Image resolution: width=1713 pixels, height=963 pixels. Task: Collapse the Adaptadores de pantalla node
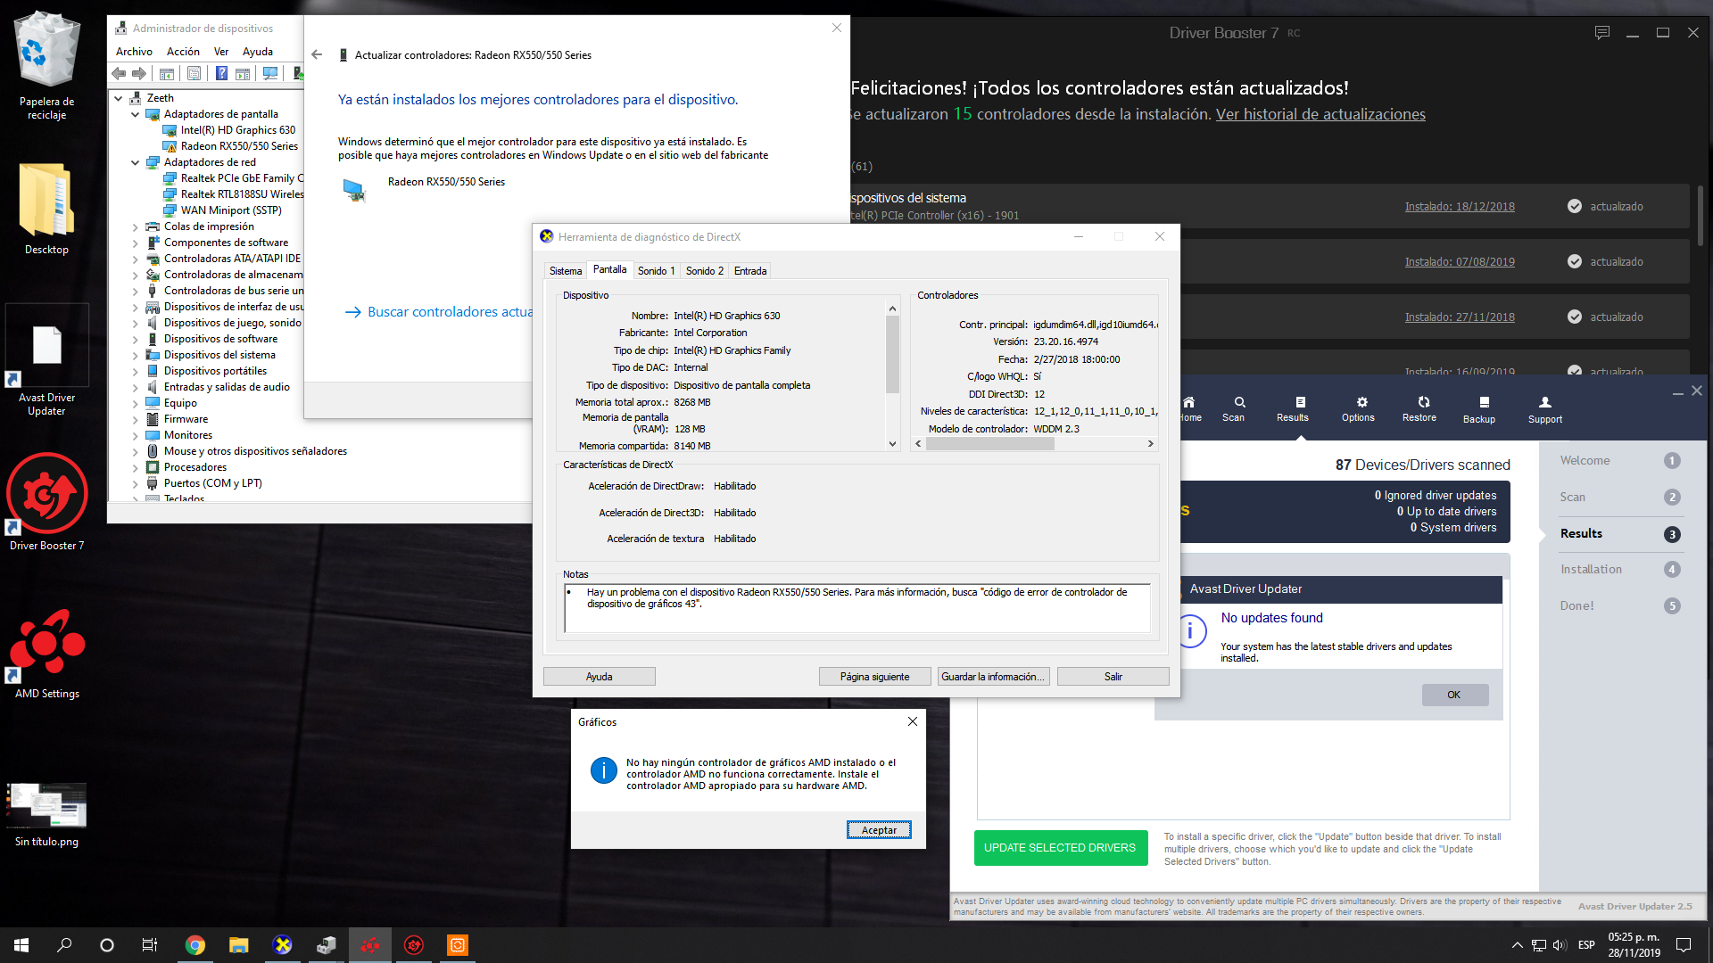click(x=136, y=114)
